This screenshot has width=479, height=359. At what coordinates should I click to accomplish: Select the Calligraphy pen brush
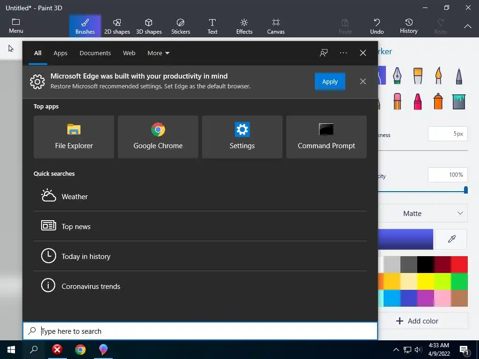pyautogui.click(x=397, y=75)
